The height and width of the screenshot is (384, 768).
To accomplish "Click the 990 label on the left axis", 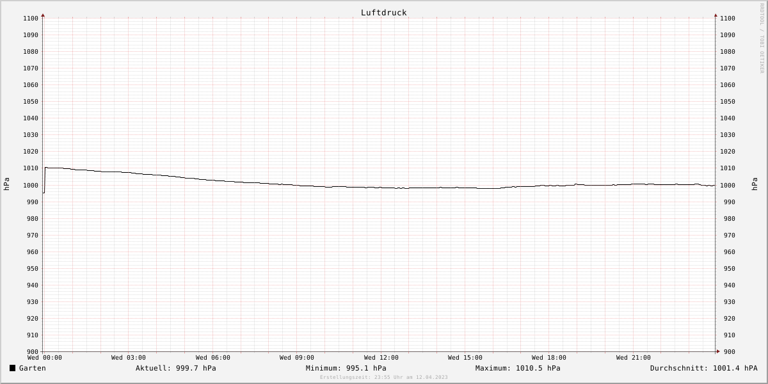I will (x=32, y=202).
